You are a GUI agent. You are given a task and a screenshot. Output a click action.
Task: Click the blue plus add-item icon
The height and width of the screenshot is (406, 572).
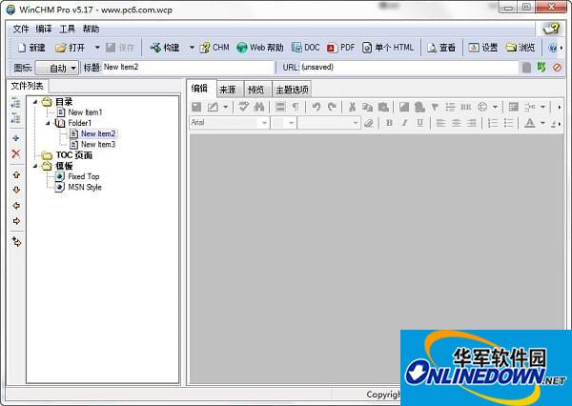pos(15,137)
